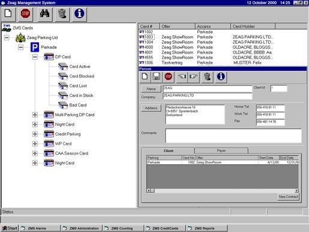Click the New Contract button
The height and width of the screenshot is (232, 309).
tap(288, 197)
